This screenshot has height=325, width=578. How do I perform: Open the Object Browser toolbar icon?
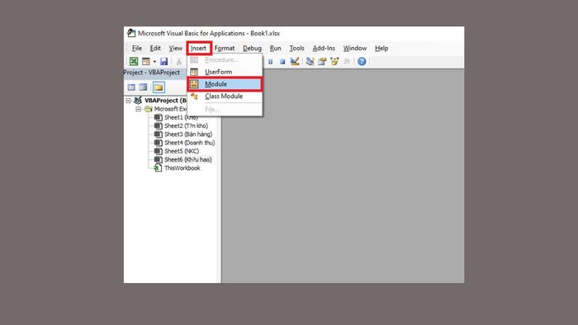coord(334,61)
